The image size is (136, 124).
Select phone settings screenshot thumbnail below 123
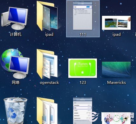click(83, 111)
